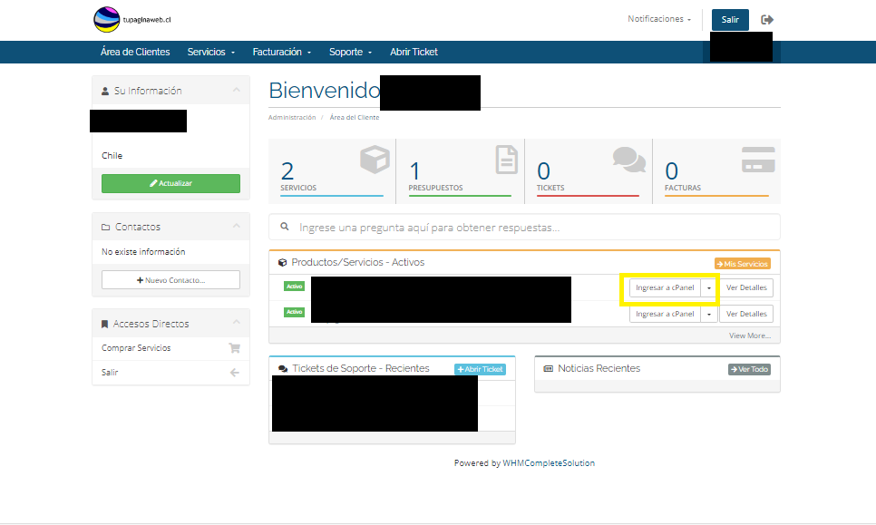Click the green Actualizar button
The height and width of the screenshot is (525, 876).
[170, 183]
